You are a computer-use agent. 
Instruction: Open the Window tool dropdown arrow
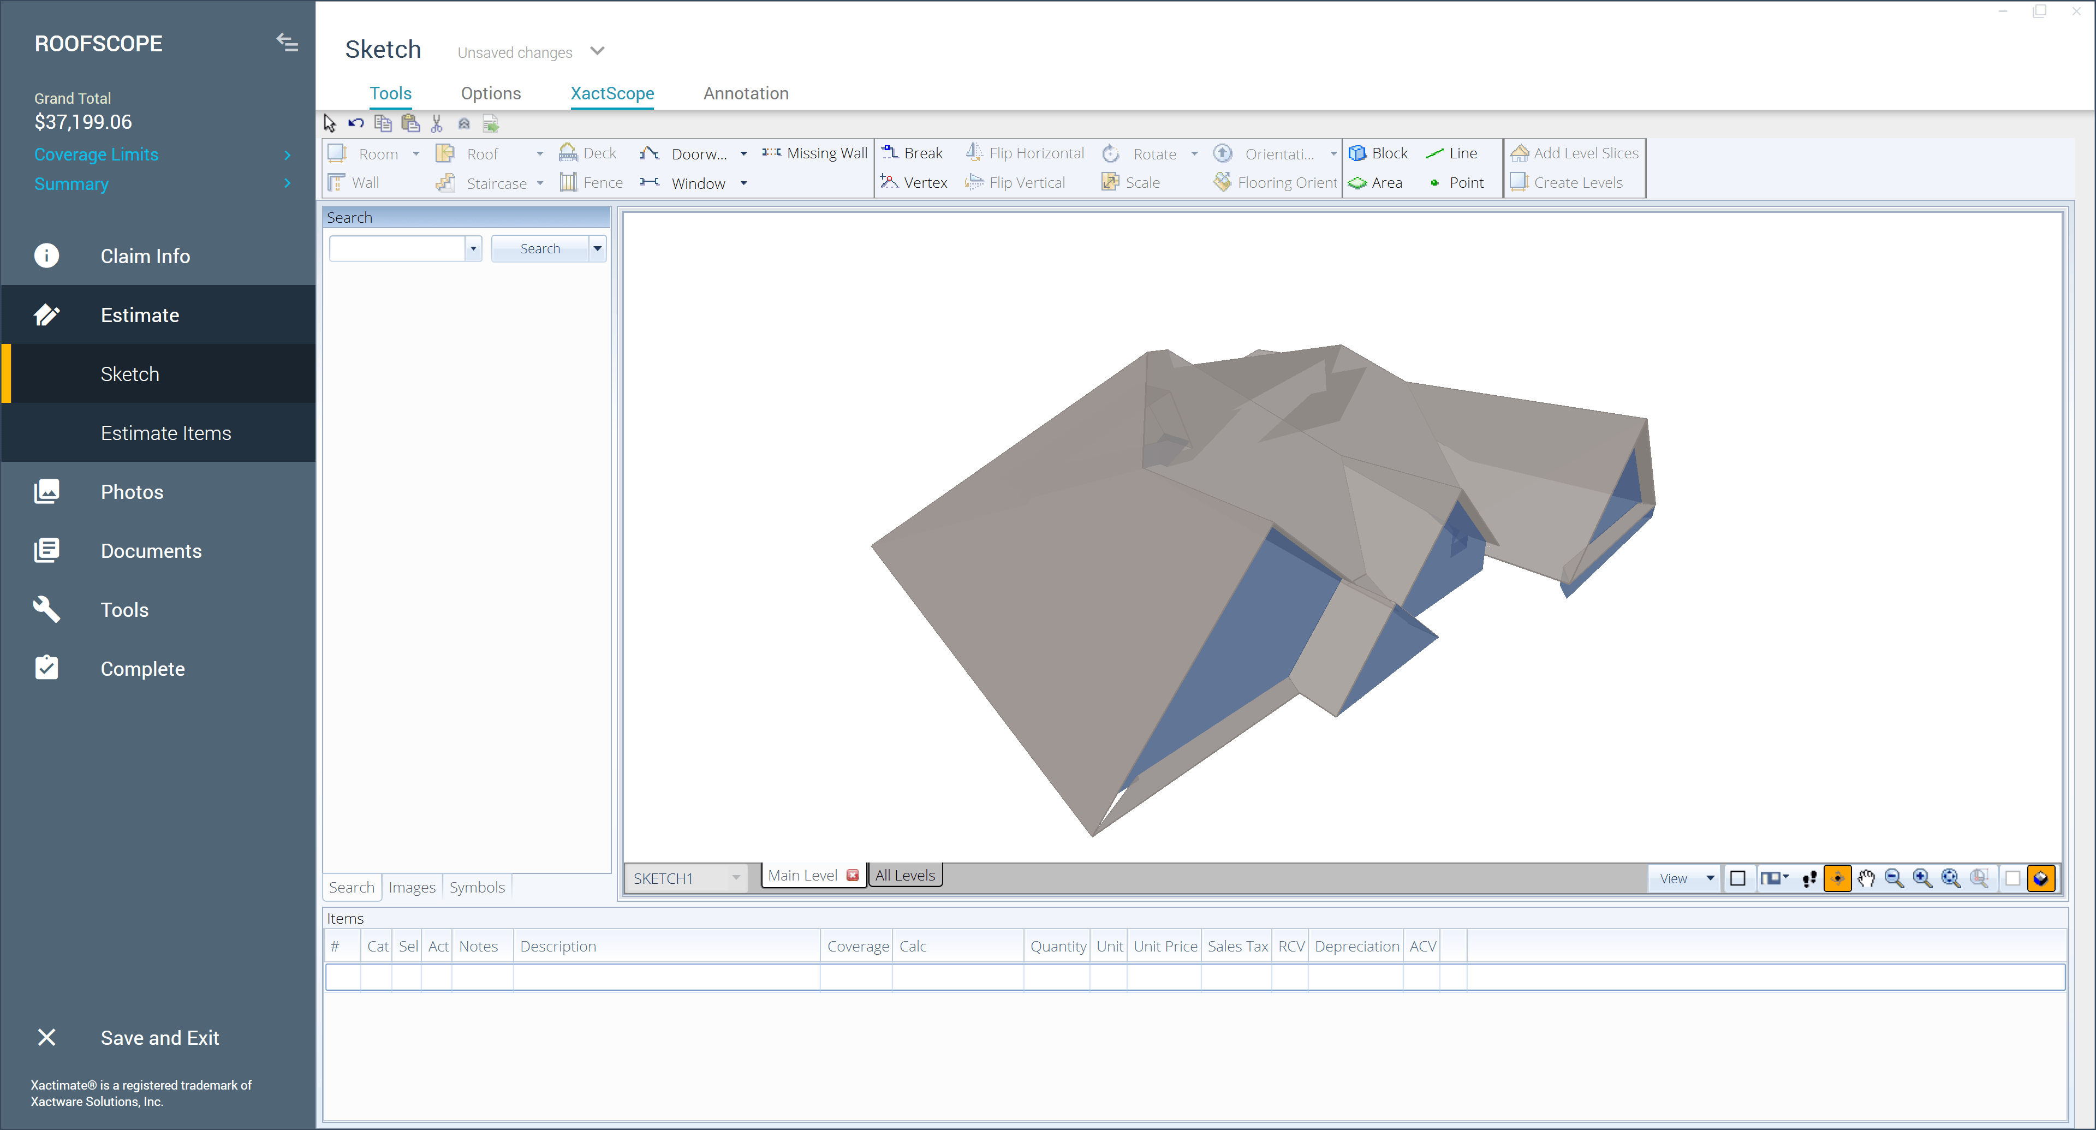click(x=743, y=183)
